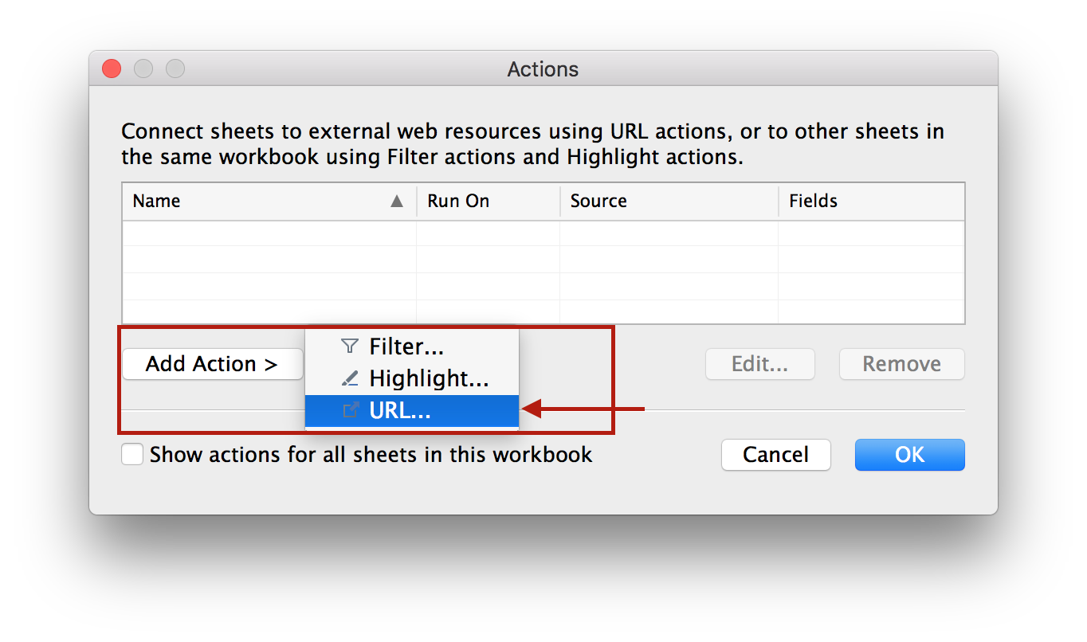Click the minimize button in the title bar
1087x642 pixels.
(143, 69)
